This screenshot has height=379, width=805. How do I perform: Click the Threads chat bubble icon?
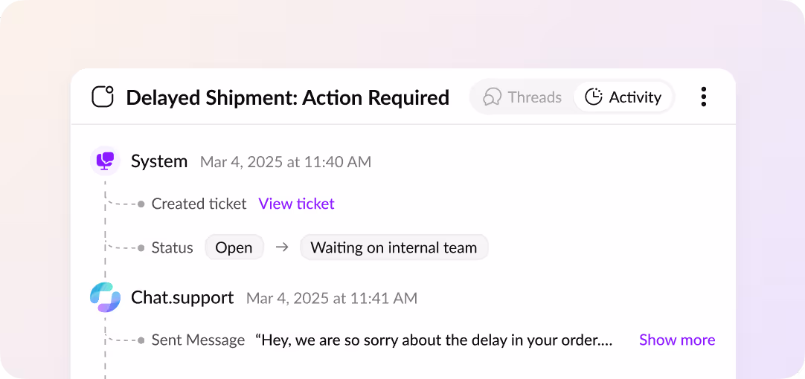pyautogui.click(x=492, y=97)
